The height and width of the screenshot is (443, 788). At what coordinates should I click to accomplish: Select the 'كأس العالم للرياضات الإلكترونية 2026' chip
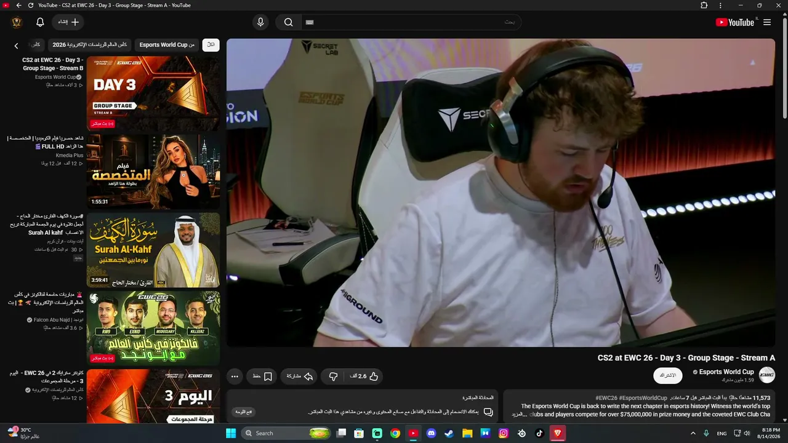pos(90,45)
